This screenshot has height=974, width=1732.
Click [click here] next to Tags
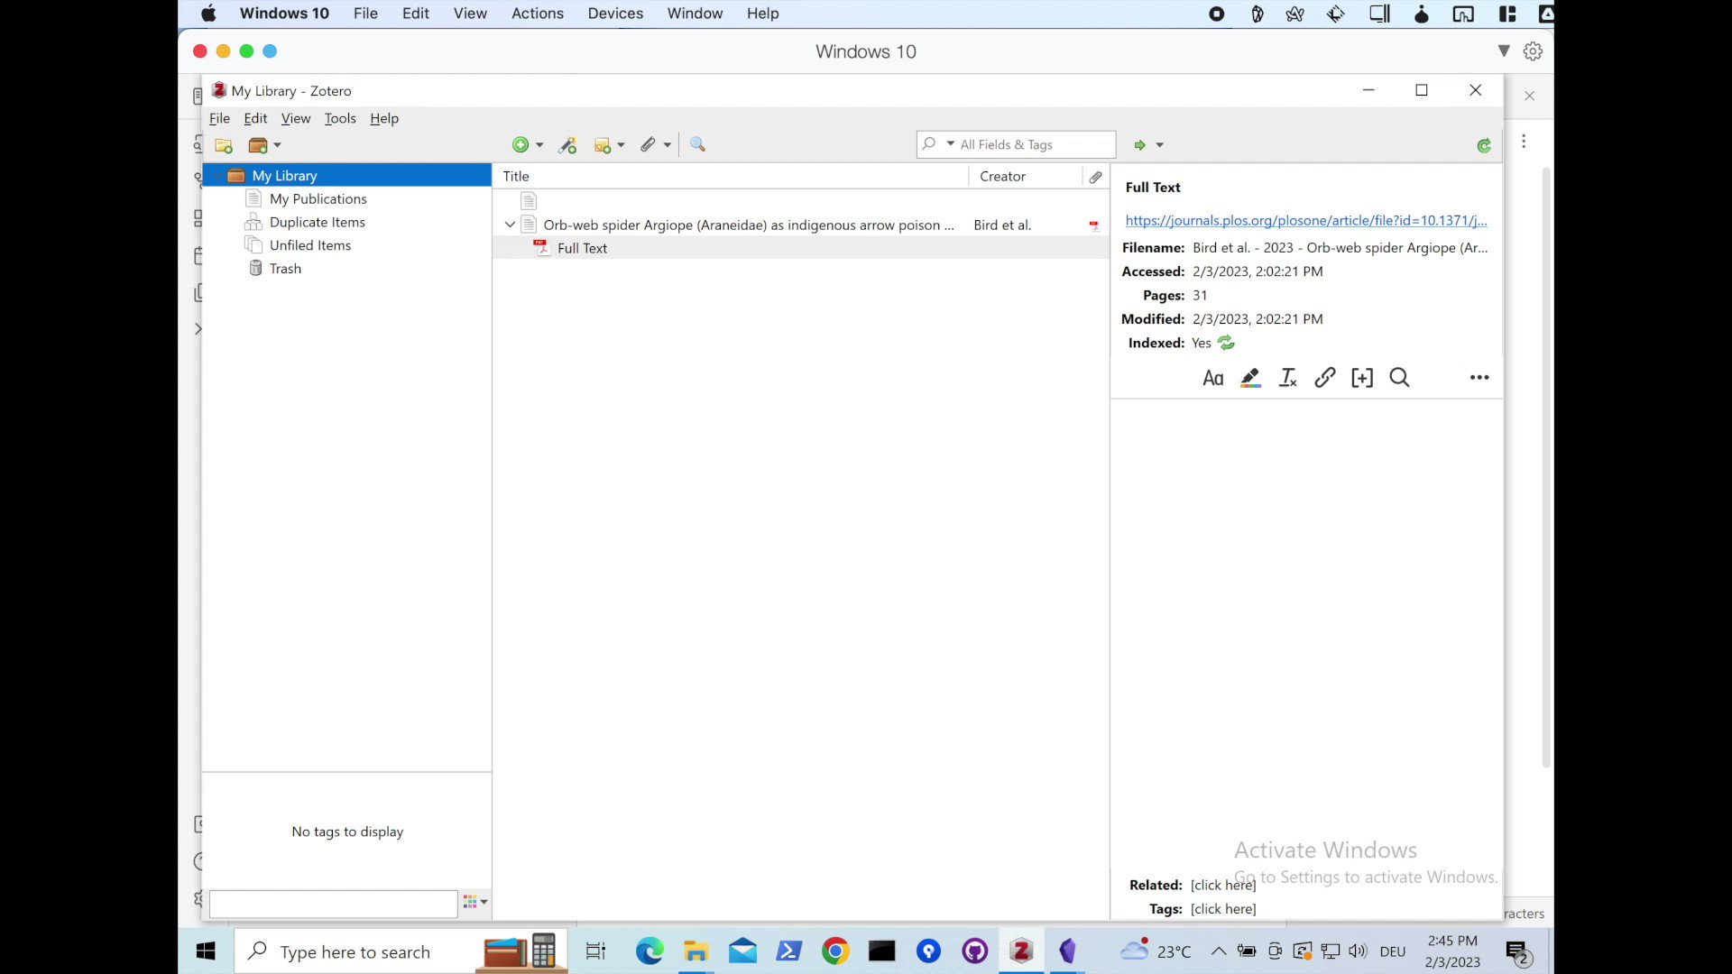point(1223,909)
